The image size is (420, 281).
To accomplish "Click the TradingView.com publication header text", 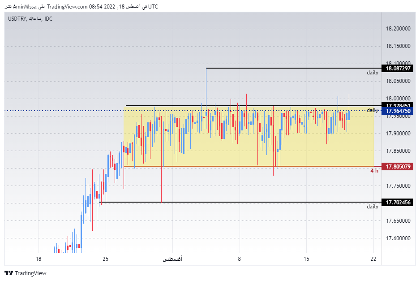I will [x=67, y=7].
